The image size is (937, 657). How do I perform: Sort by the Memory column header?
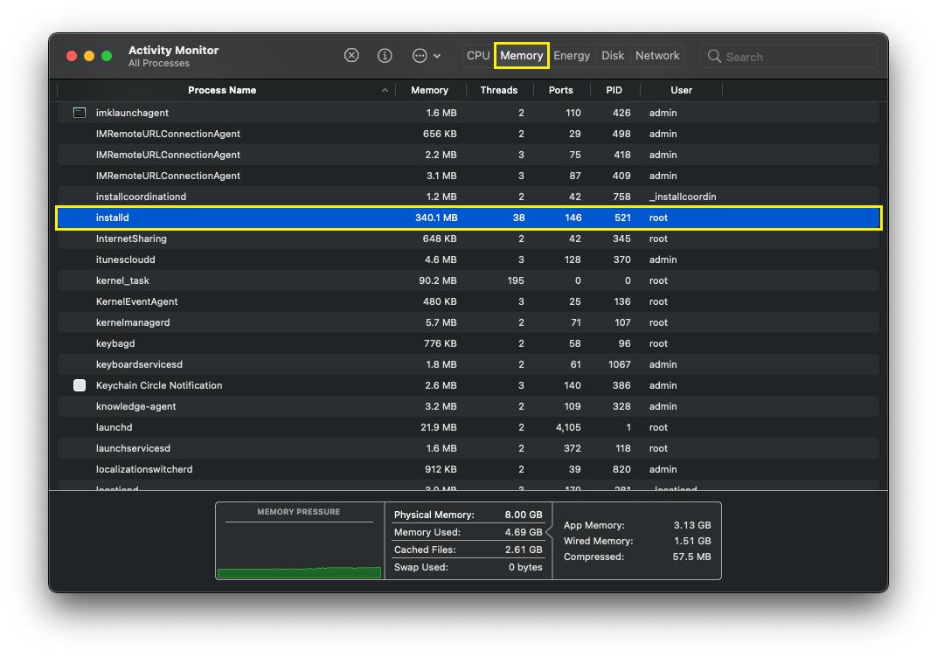coord(429,90)
